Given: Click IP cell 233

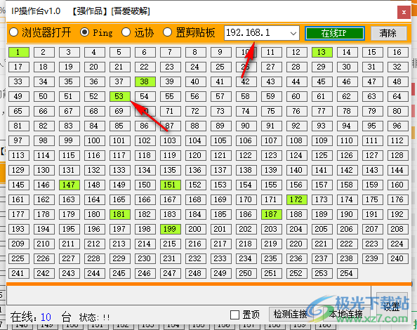Looking at the screenshot, I should coord(220,258).
